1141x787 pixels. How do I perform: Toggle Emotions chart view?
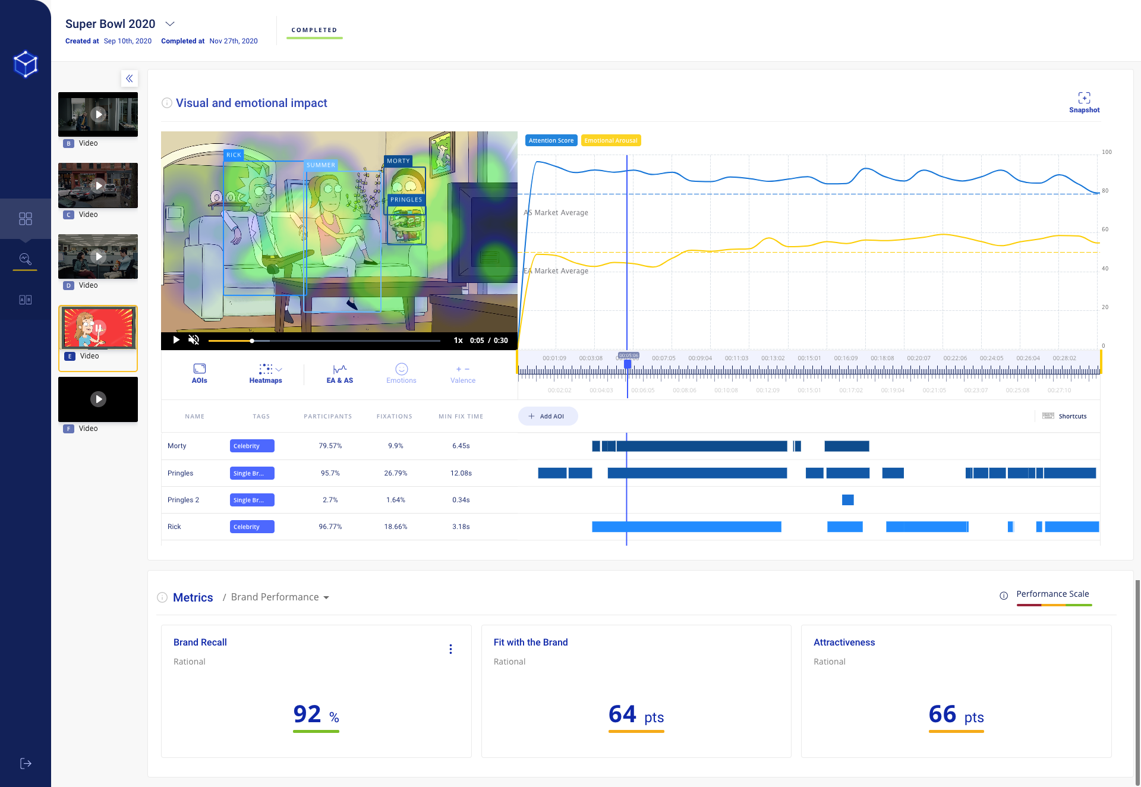(401, 373)
